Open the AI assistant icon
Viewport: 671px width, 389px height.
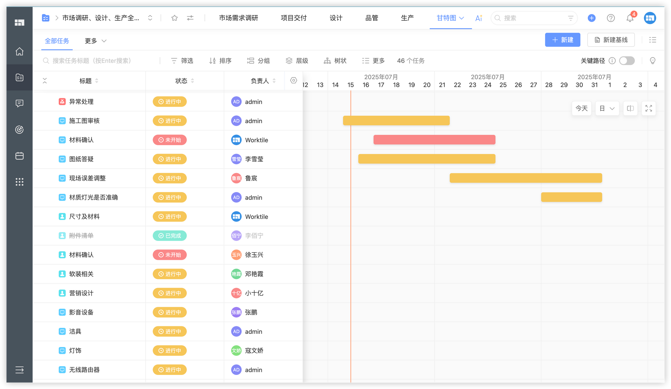(479, 18)
